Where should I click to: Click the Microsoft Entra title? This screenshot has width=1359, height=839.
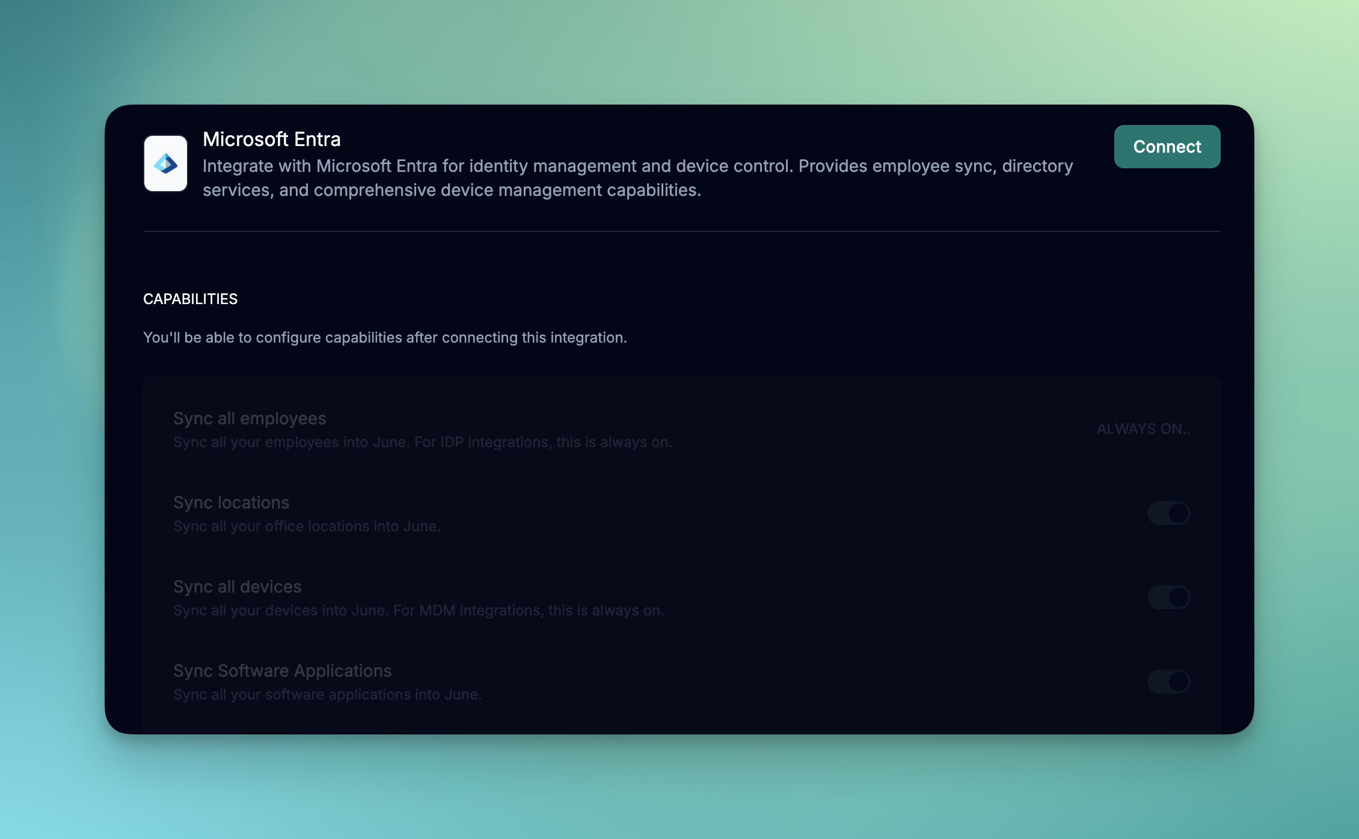272,139
